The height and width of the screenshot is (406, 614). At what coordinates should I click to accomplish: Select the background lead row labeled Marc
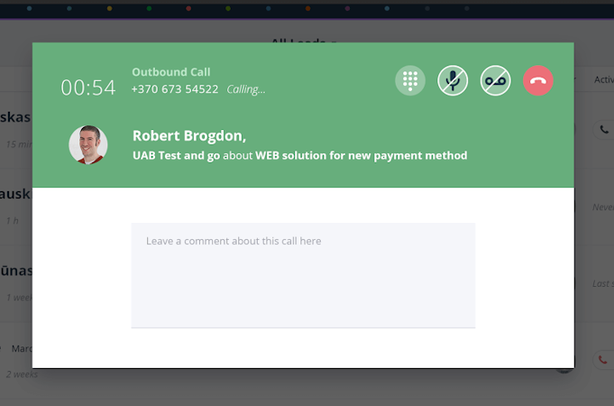[x=22, y=348]
